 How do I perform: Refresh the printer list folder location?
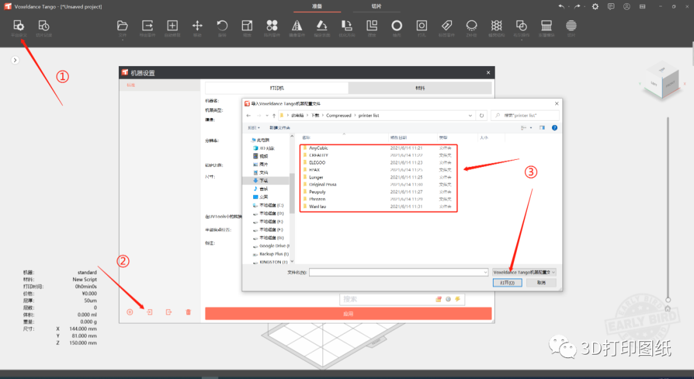pyautogui.click(x=481, y=116)
